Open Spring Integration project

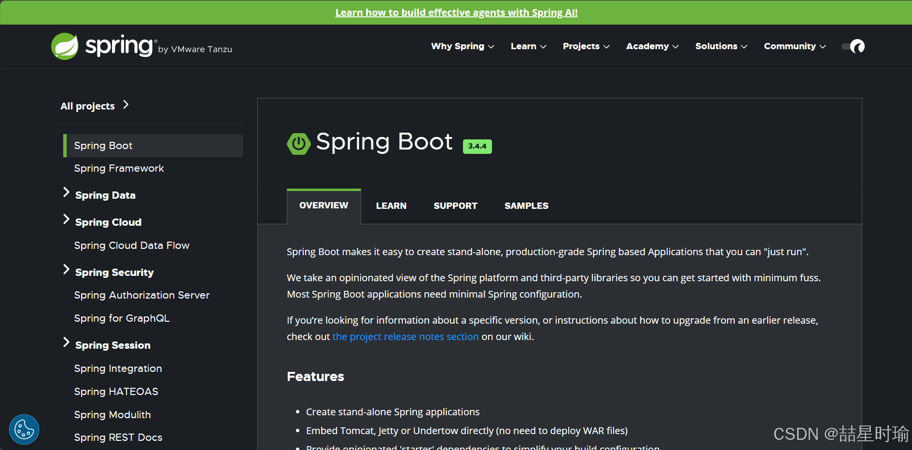[x=118, y=368]
